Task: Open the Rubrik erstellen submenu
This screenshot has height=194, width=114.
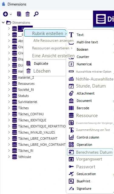Action: [x=45, y=33]
